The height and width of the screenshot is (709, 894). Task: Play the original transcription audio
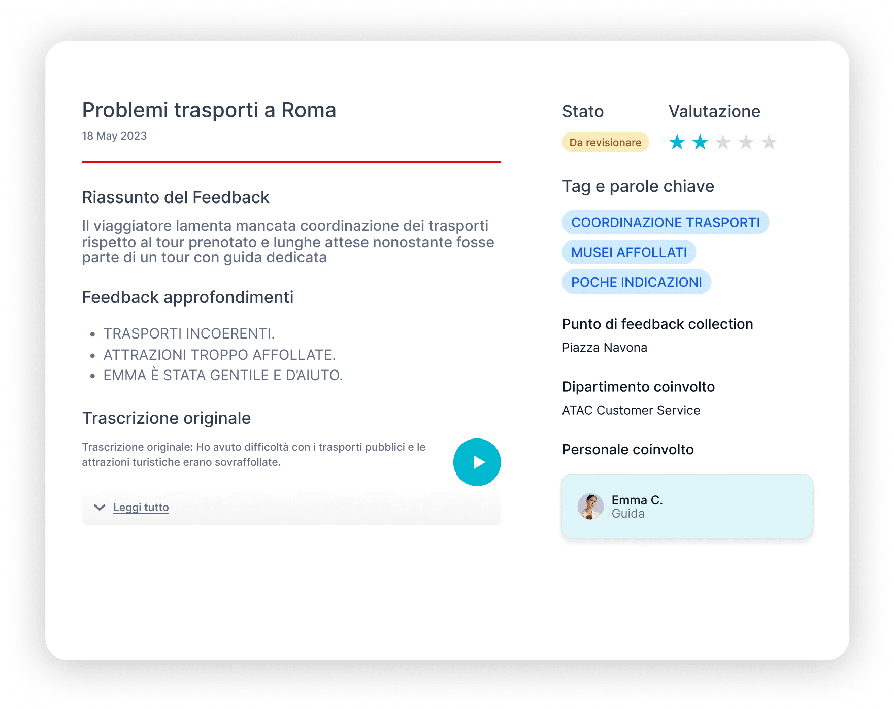tap(477, 462)
